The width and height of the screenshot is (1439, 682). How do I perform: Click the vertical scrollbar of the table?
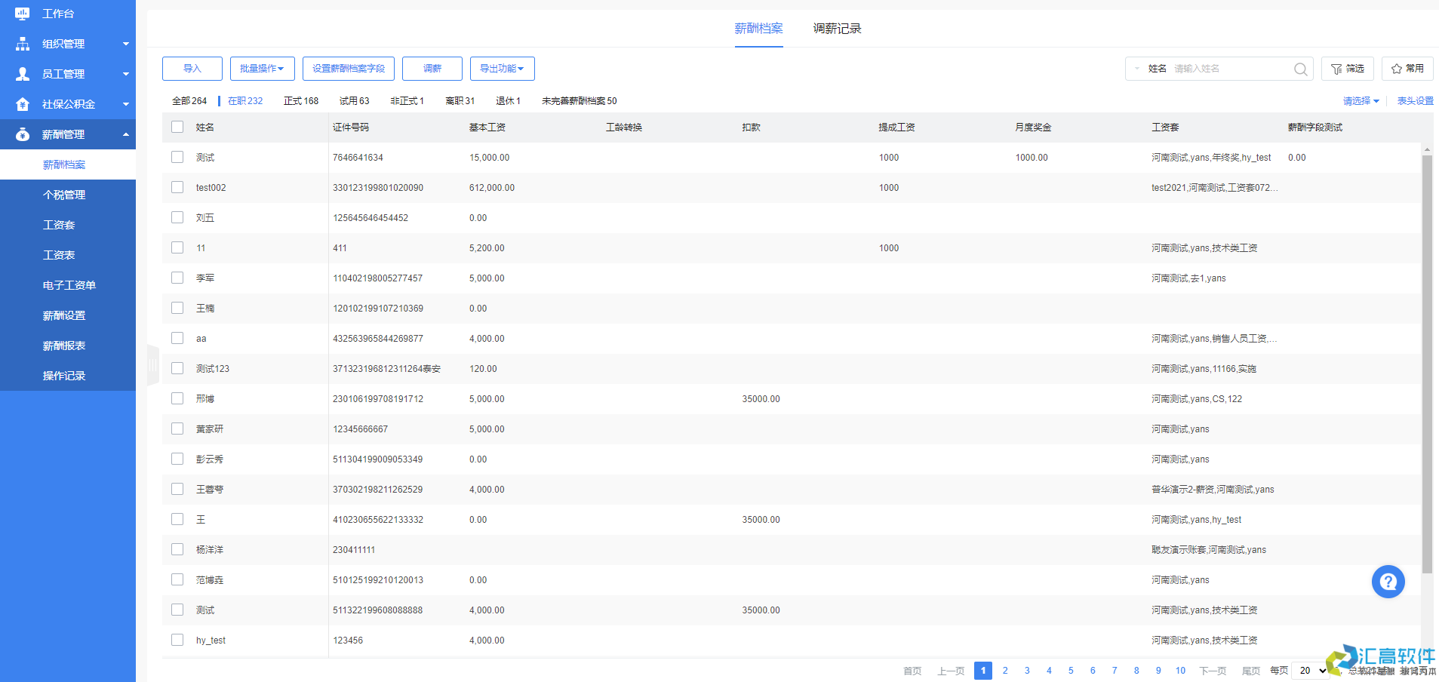coord(1427,362)
